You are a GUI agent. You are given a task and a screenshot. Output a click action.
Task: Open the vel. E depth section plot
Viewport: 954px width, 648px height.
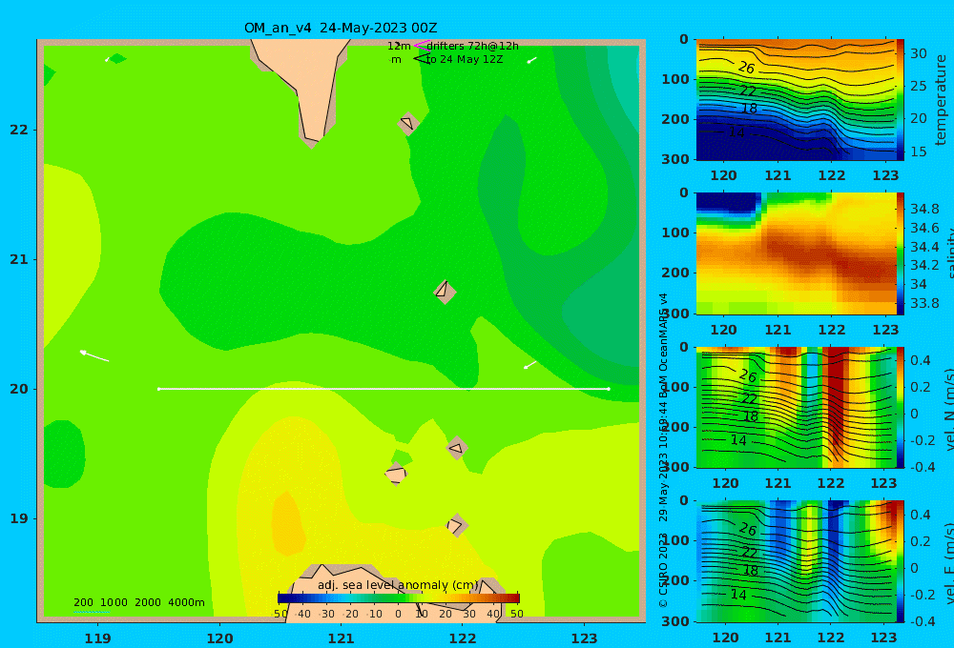coord(796,561)
